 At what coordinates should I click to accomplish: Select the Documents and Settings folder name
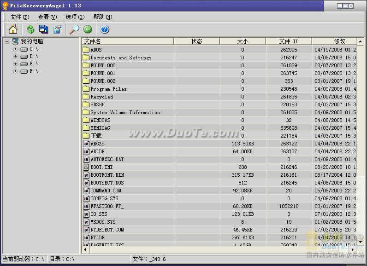point(121,58)
